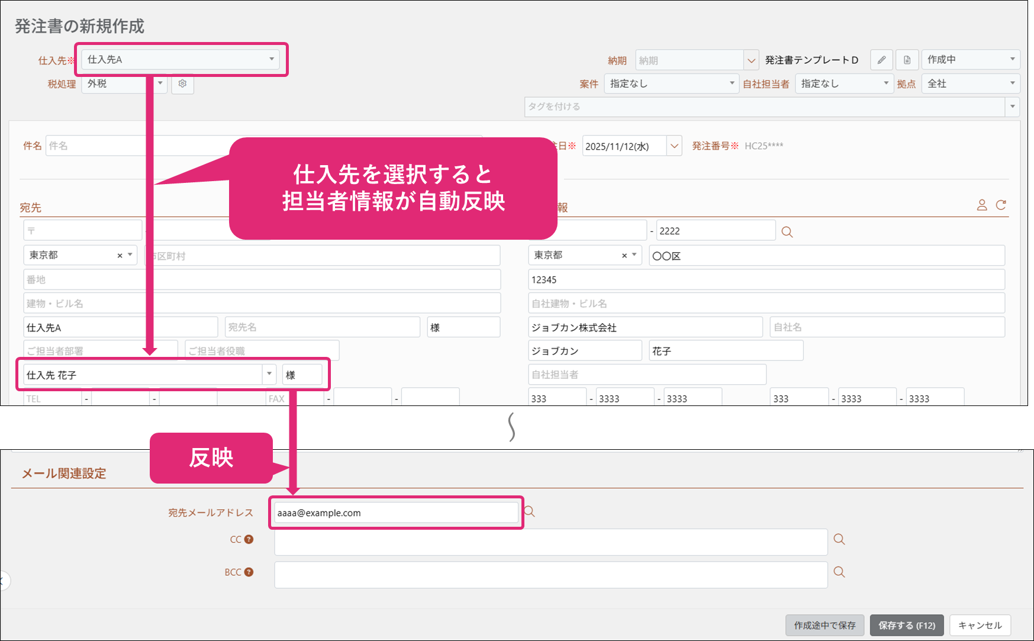
Task: Click the pencil edit template icon
Action: coord(881,60)
